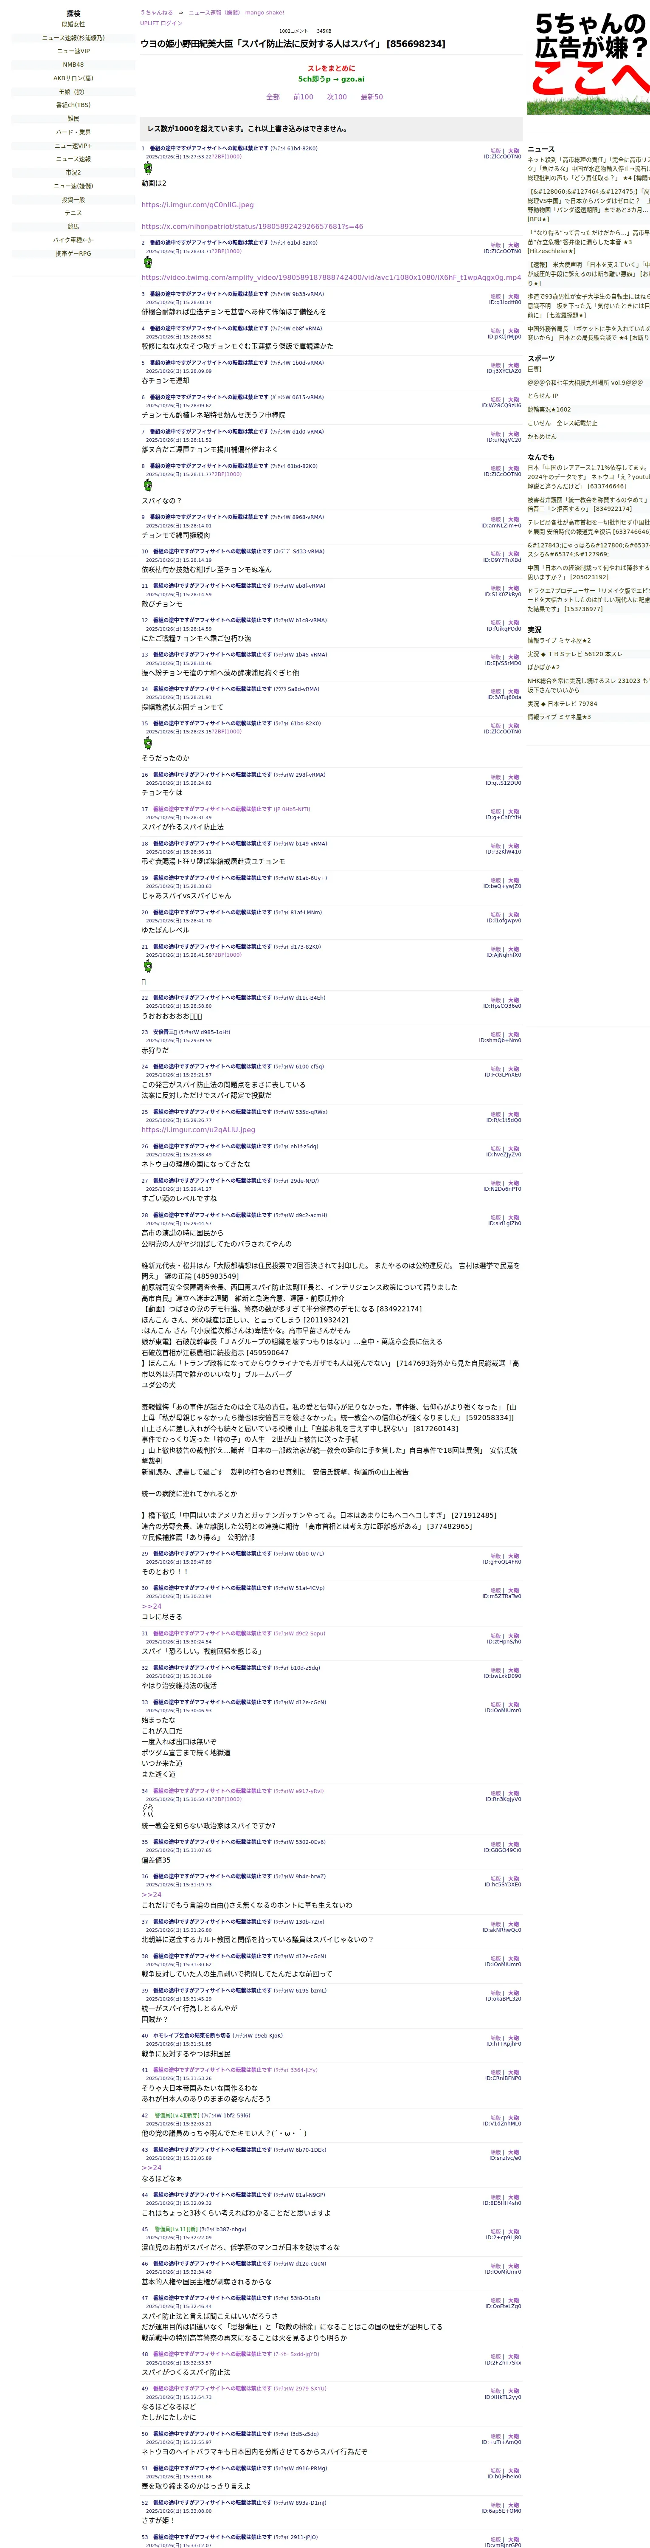Open ハード・業界 board in sidebar
650x2548 pixels.
tap(73, 132)
